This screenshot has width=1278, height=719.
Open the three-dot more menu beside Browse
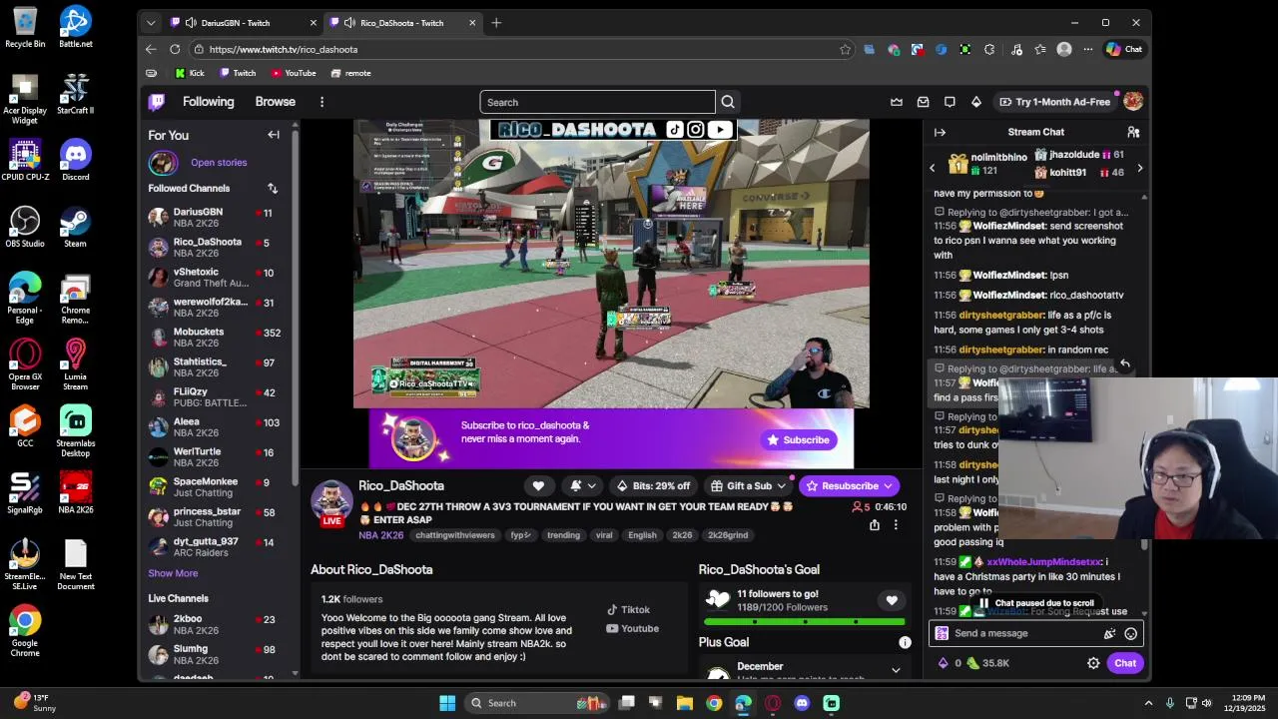321,102
